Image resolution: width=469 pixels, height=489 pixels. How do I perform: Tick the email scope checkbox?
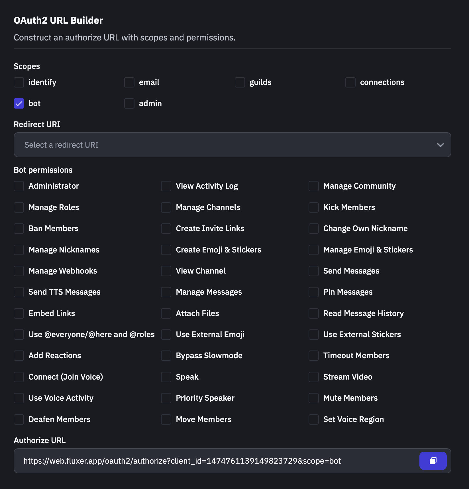[x=129, y=82]
